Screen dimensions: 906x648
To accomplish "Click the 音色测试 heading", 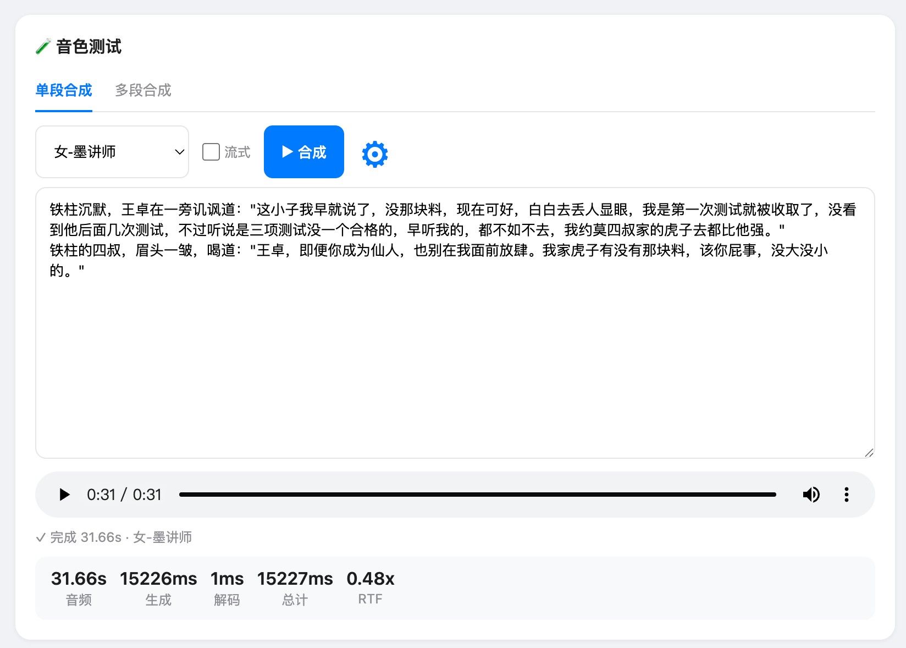I will [89, 47].
